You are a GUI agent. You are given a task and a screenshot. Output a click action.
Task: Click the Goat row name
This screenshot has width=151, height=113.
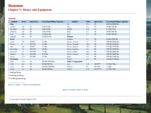coord(12,69)
